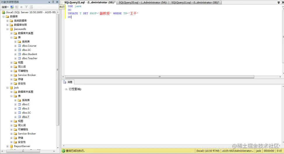Click the Filter funnel icon in Object Explorer toolbar
Image resolution: width=284 pixels, height=154 pixels.
pyautogui.click(x=26, y=7)
